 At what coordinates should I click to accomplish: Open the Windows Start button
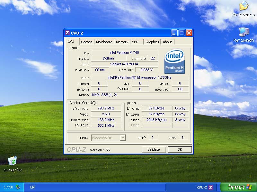[239, 187]
